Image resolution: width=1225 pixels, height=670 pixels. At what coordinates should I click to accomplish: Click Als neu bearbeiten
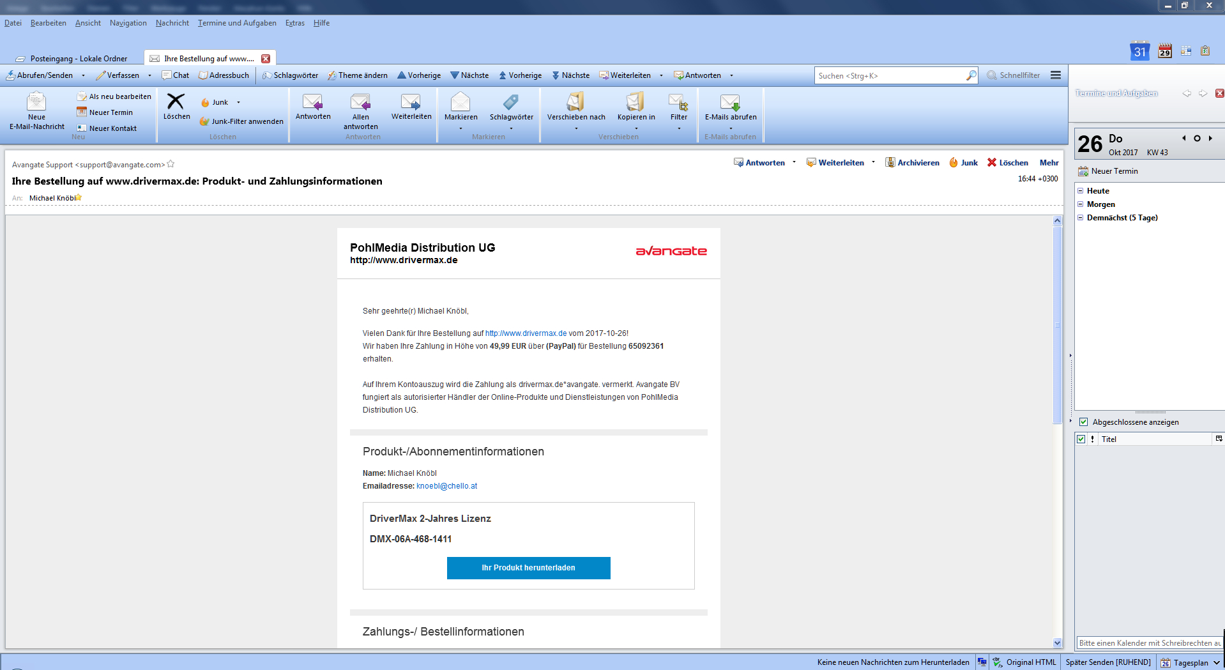click(114, 96)
